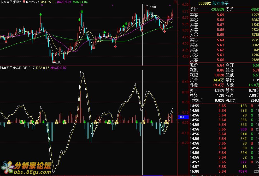This screenshot has width=259, height=176.
Task: Select the 14:55 trade at 5.65
Action: coord(224,106)
